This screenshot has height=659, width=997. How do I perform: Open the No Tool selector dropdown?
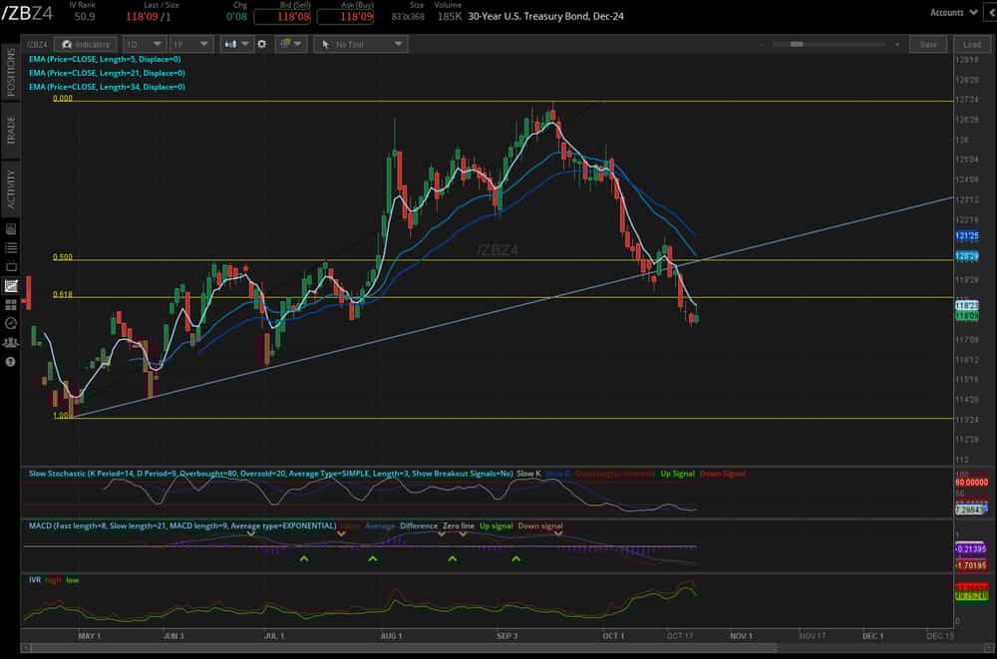point(359,44)
